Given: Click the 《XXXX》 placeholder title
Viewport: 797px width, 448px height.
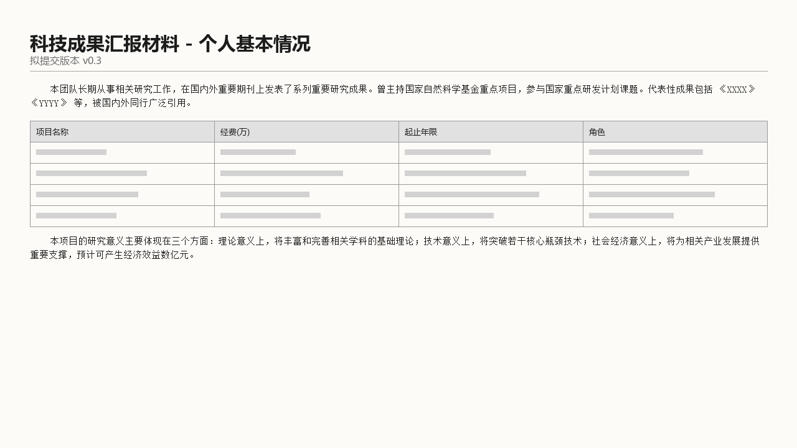Looking at the screenshot, I should [x=737, y=89].
